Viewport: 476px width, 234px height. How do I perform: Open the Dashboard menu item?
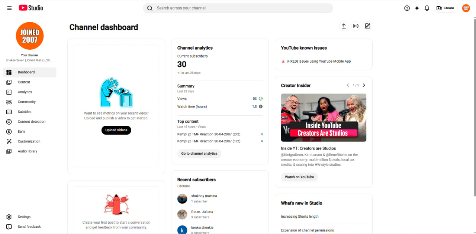30,72
